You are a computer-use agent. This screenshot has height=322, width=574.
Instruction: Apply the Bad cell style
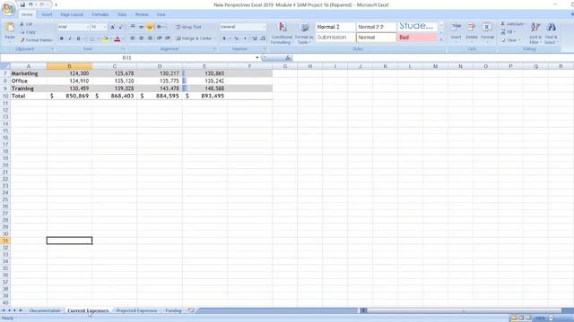point(417,38)
